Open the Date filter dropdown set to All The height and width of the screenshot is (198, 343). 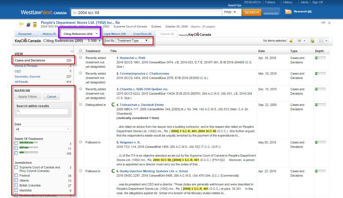click(x=43, y=129)
